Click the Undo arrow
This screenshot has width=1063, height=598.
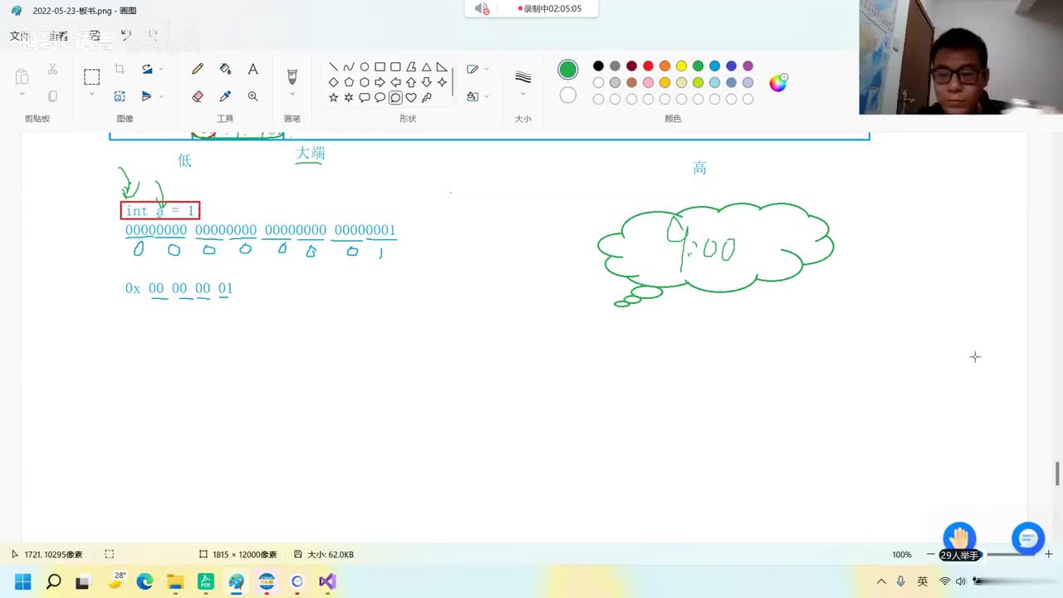(125, 36)
